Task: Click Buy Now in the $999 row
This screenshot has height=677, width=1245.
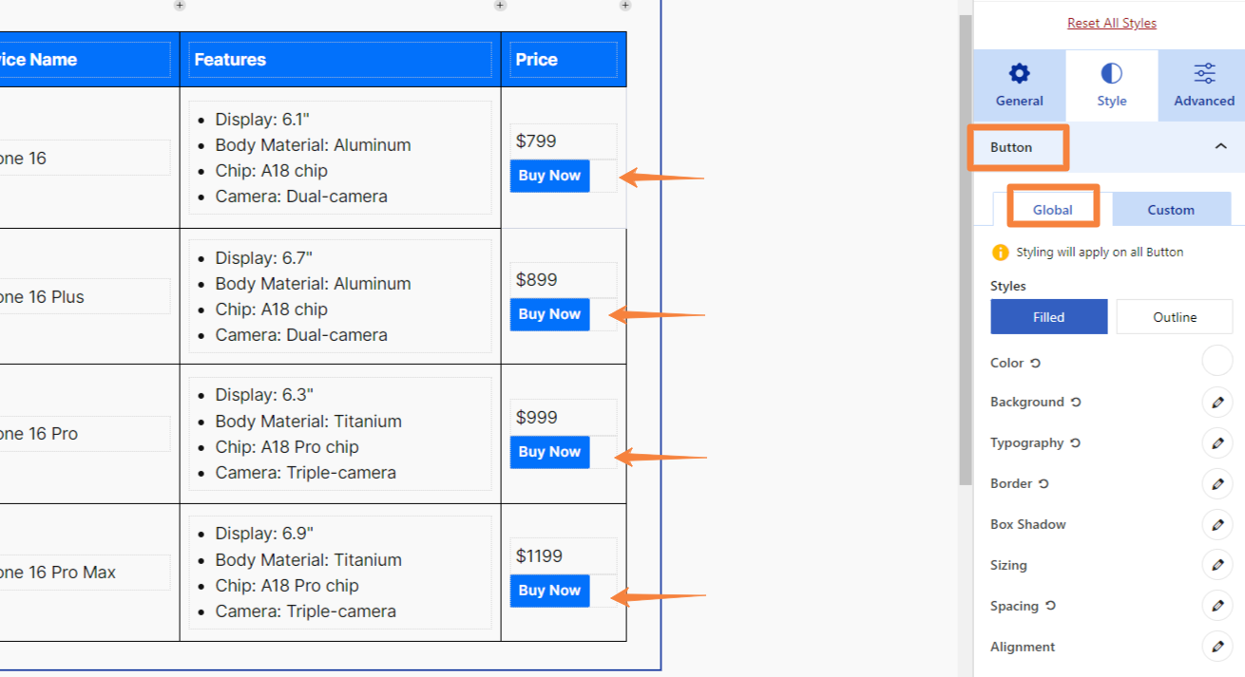Action: click(549, 452)
